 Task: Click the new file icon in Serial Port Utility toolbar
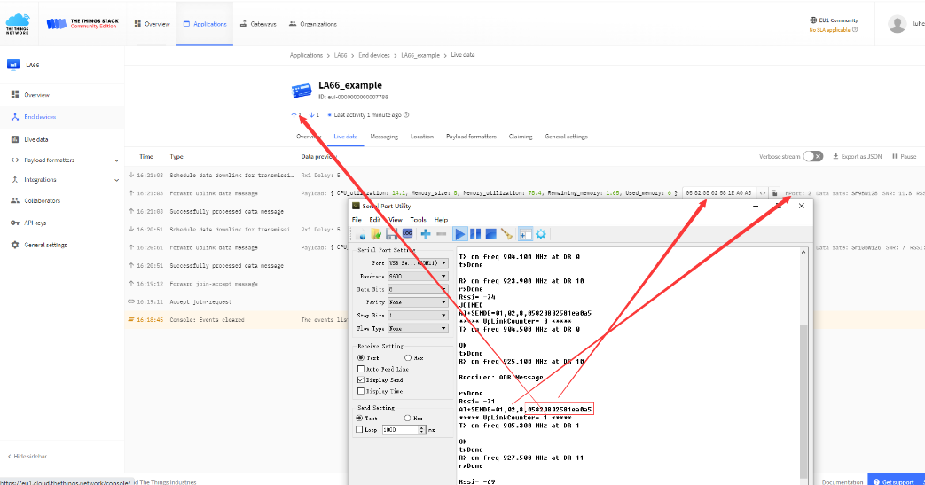tap(362, 234)
